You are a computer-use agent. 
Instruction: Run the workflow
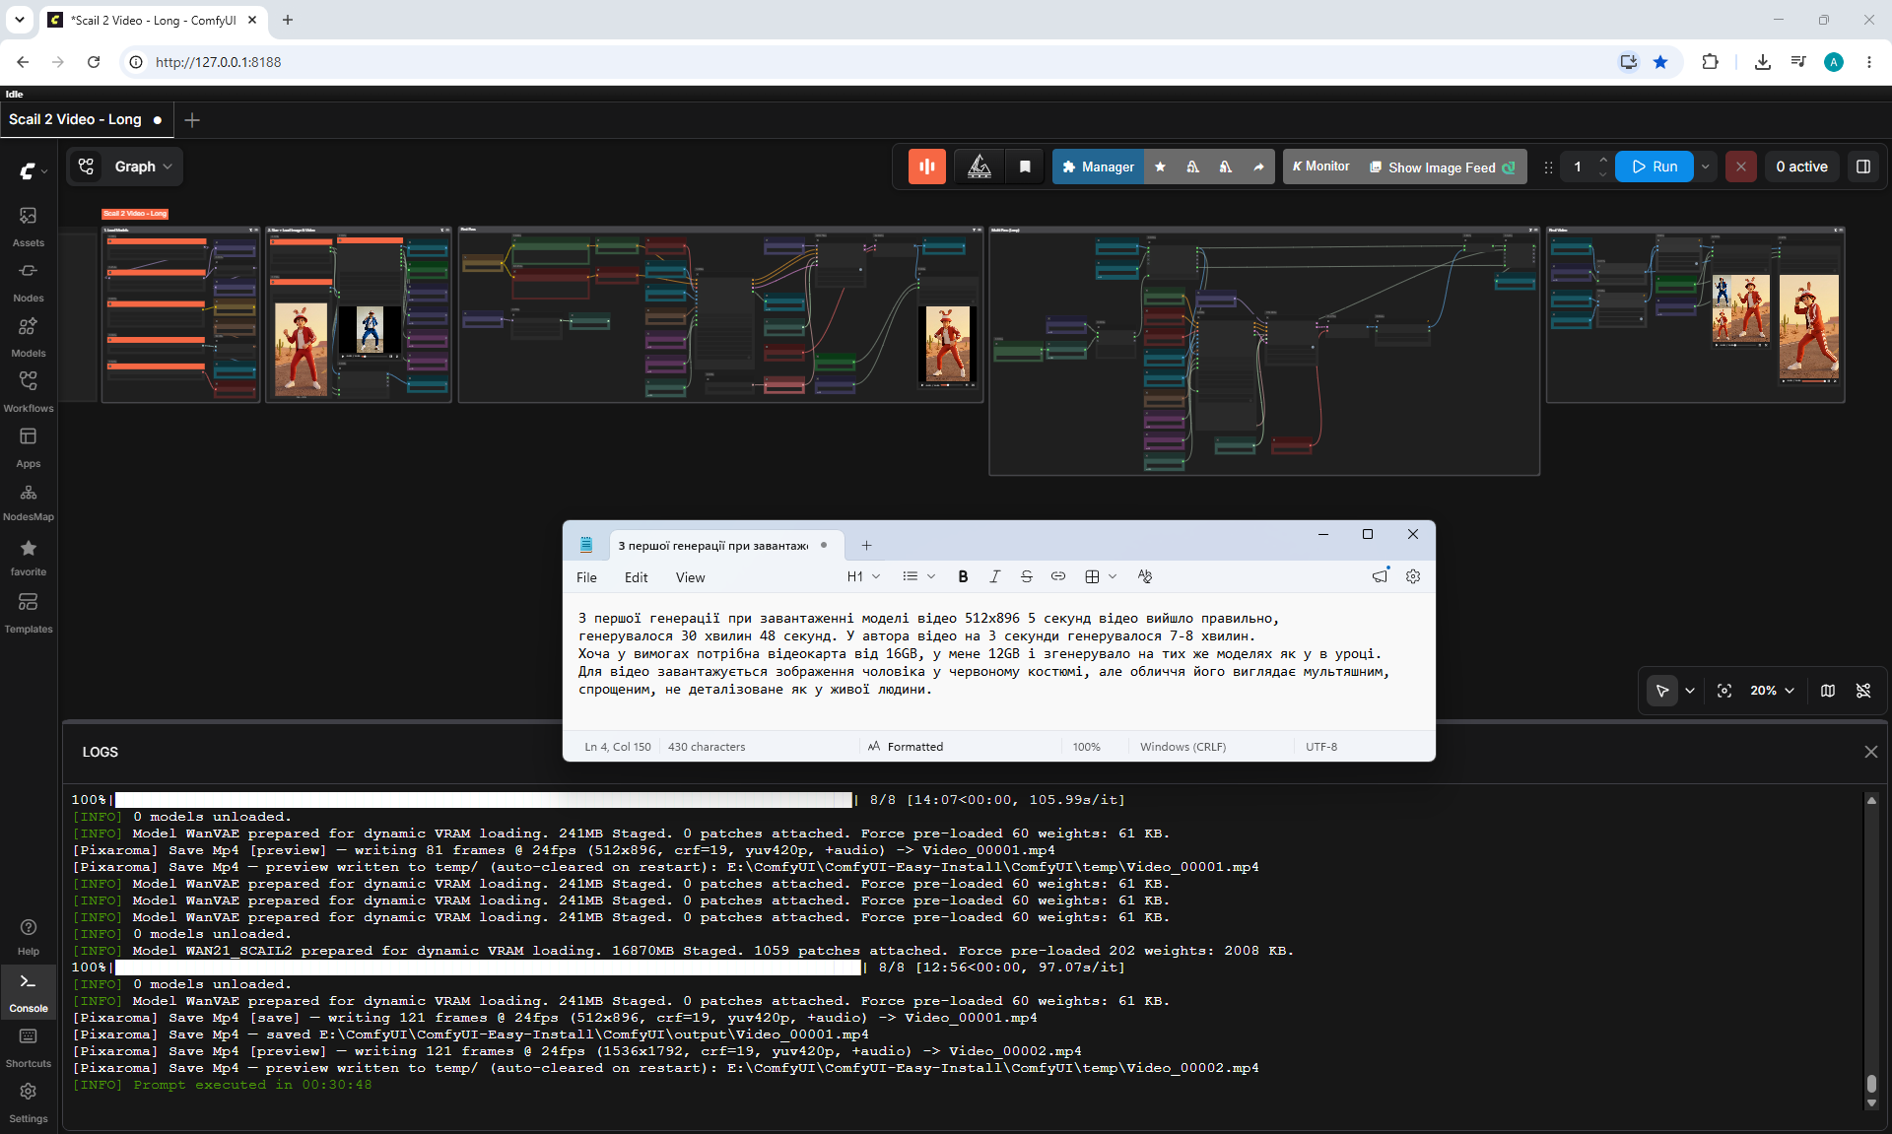1655,167
